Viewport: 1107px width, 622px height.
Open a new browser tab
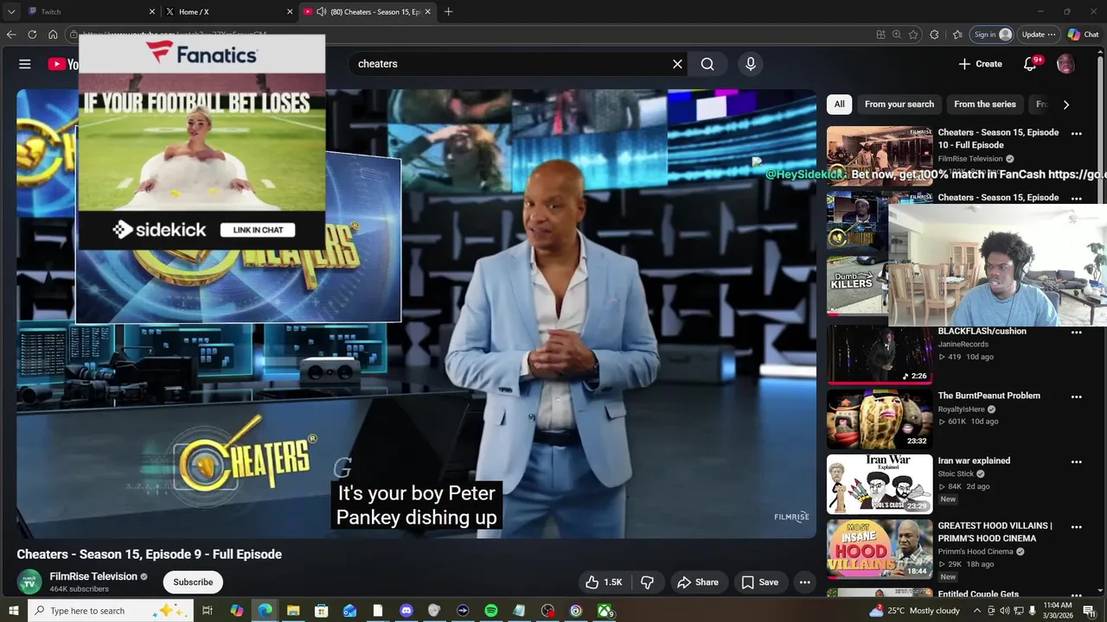(448, 12)
